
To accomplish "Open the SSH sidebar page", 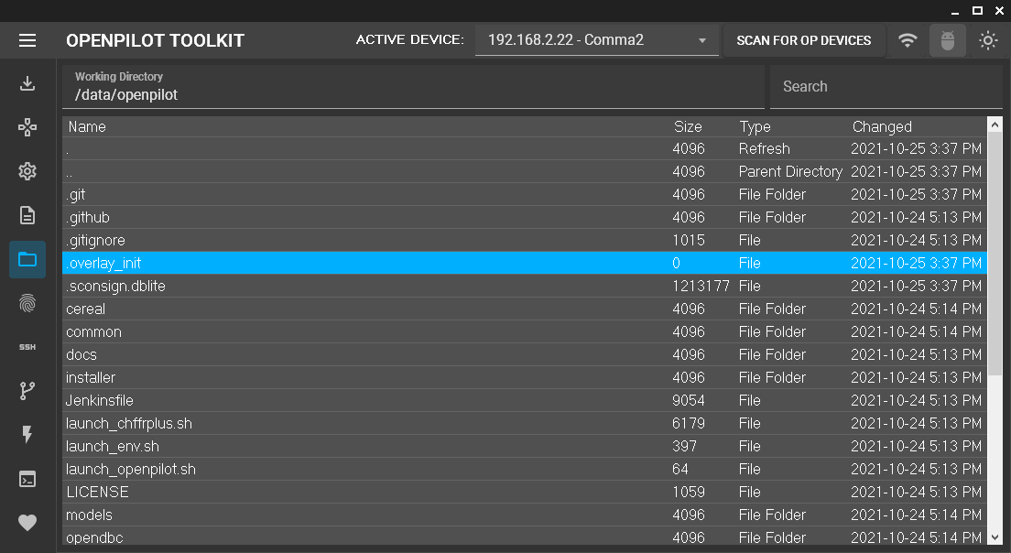I will (27, 347).
